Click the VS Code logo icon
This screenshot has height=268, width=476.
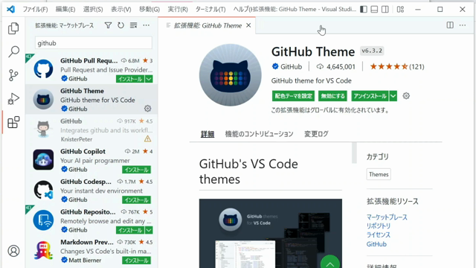point(10,9)
